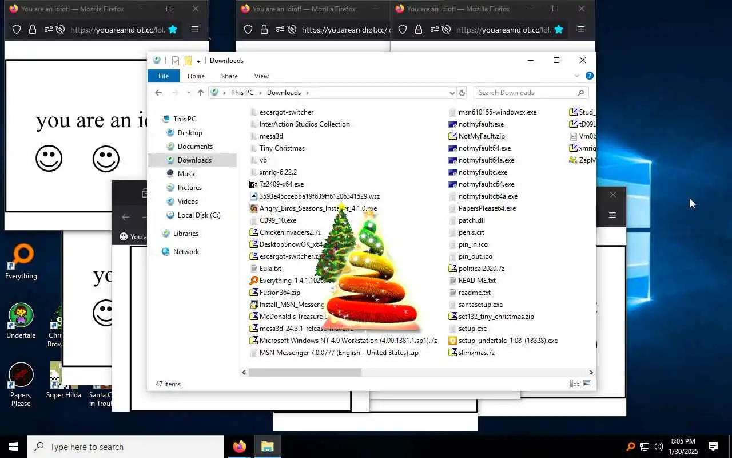Click the left arrow of horizontal scrollbar
Screen dimensions: 732x458
(x=244, y=373)
